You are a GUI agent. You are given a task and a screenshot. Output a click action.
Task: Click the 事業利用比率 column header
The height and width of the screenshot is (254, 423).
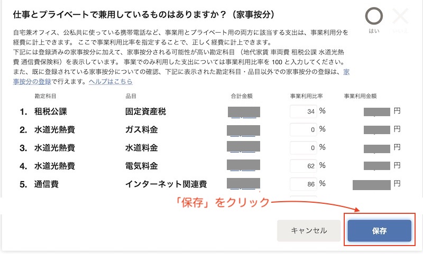[x=306, y=96]
